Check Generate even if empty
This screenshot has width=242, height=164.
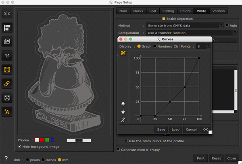(118, 150)
